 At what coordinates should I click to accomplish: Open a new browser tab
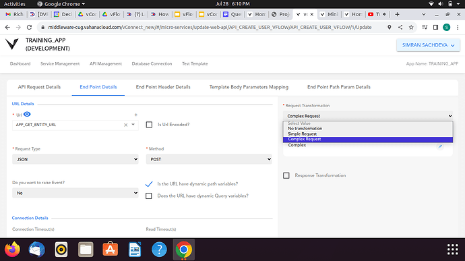397,14
